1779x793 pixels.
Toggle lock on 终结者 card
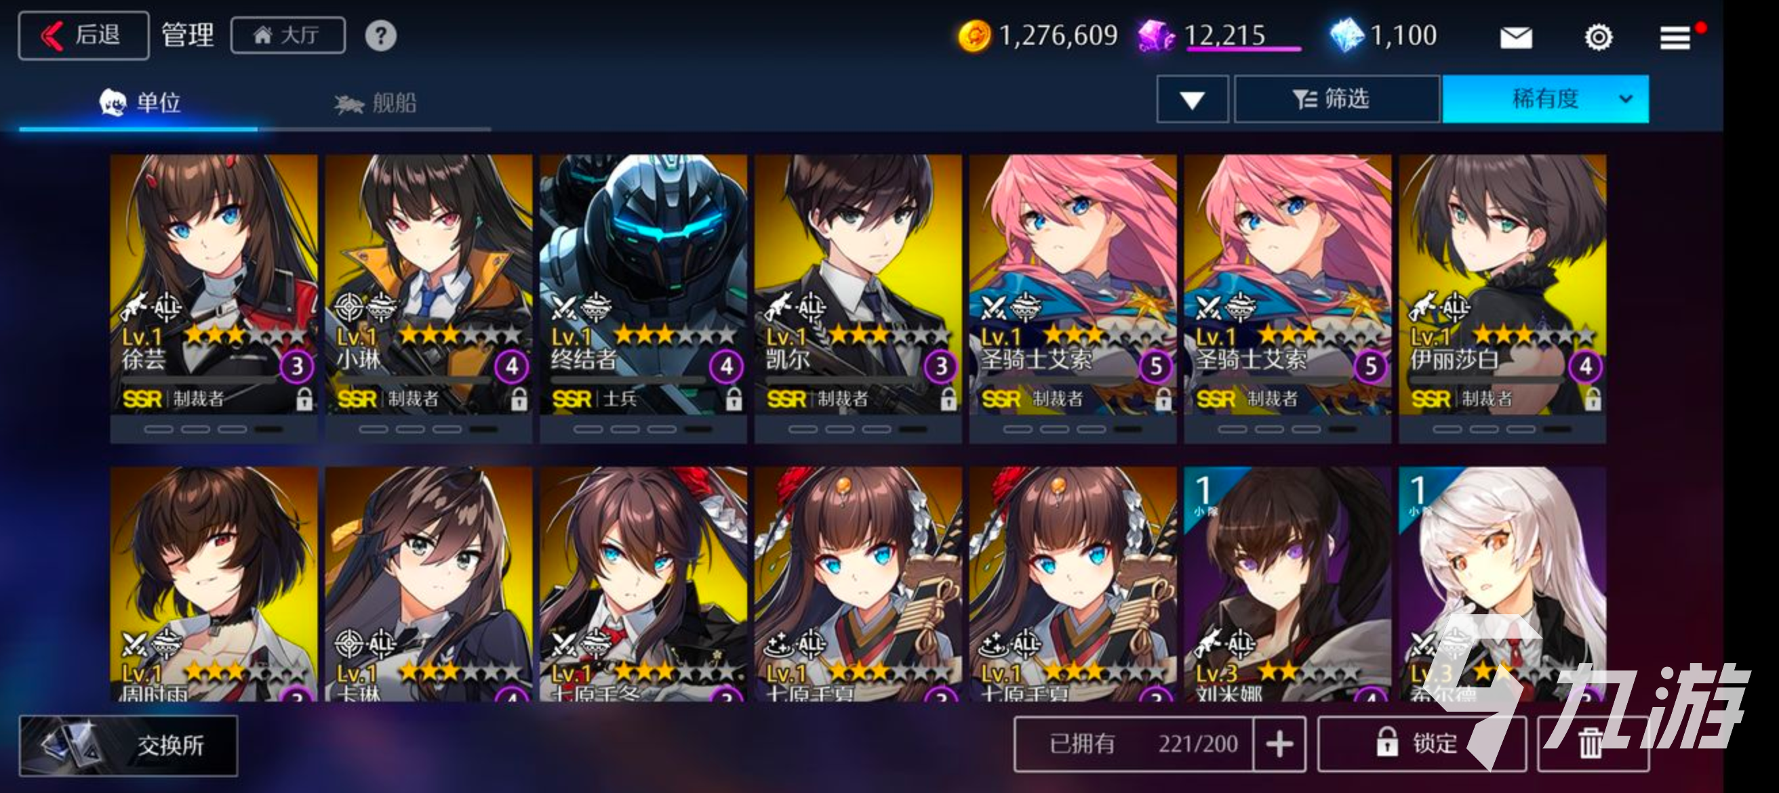coord(734,399)
